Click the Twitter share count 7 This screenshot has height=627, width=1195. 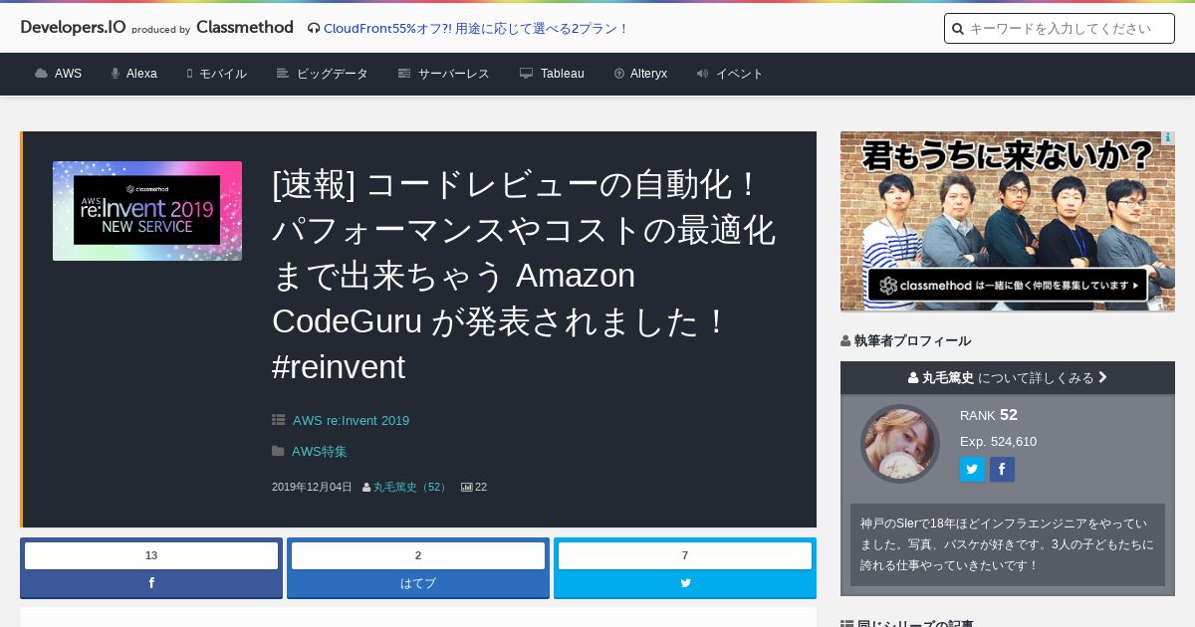[x=685, y=555]
